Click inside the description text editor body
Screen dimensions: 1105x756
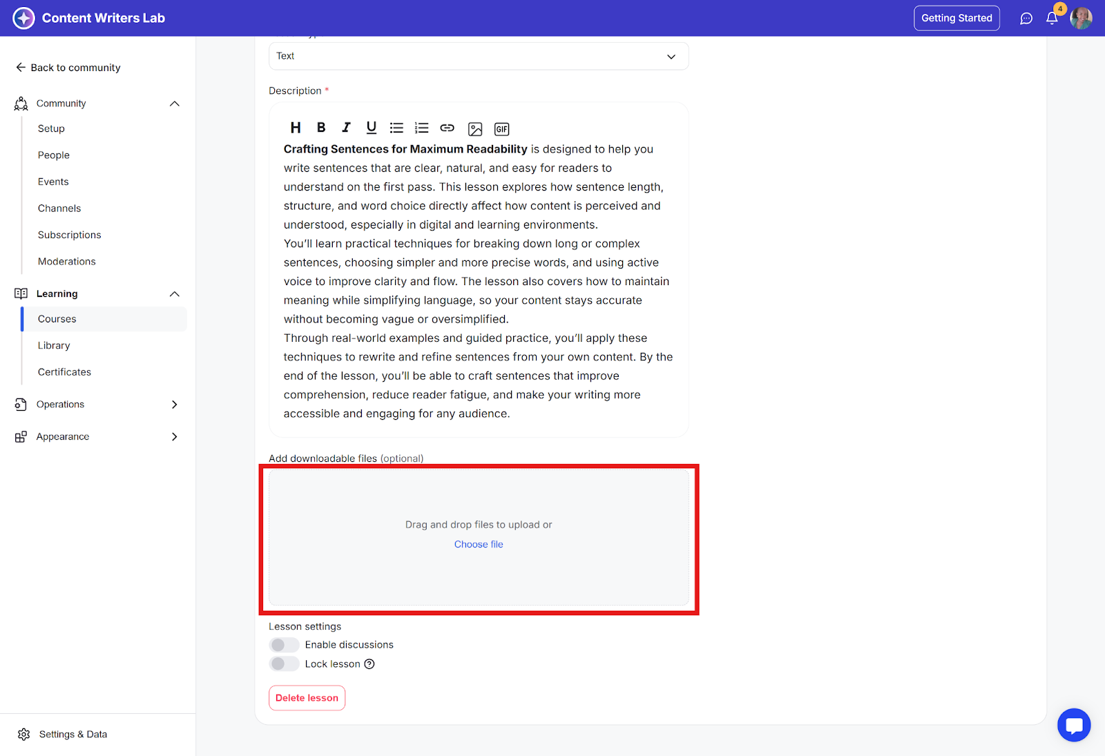[479, 282]
